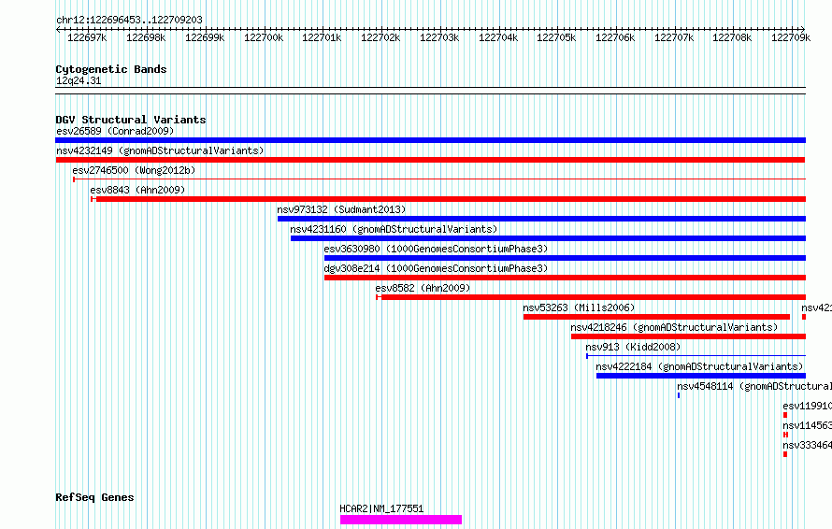Click the 12q24.31 band label
The width and height of the screenshot is (832, 529).
tap(79, 80)
